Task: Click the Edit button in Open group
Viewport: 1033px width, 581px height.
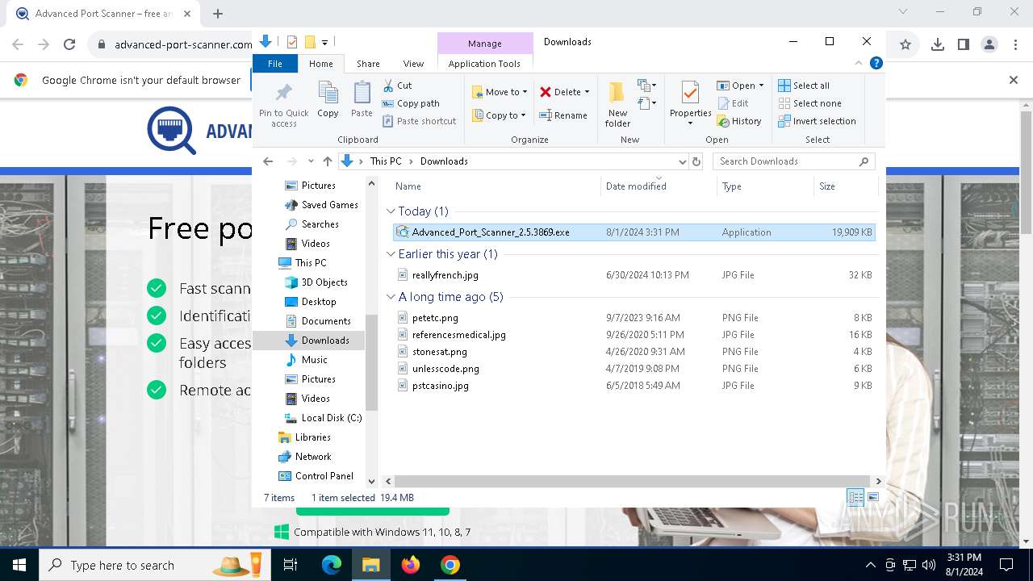Action: (733, 103)
